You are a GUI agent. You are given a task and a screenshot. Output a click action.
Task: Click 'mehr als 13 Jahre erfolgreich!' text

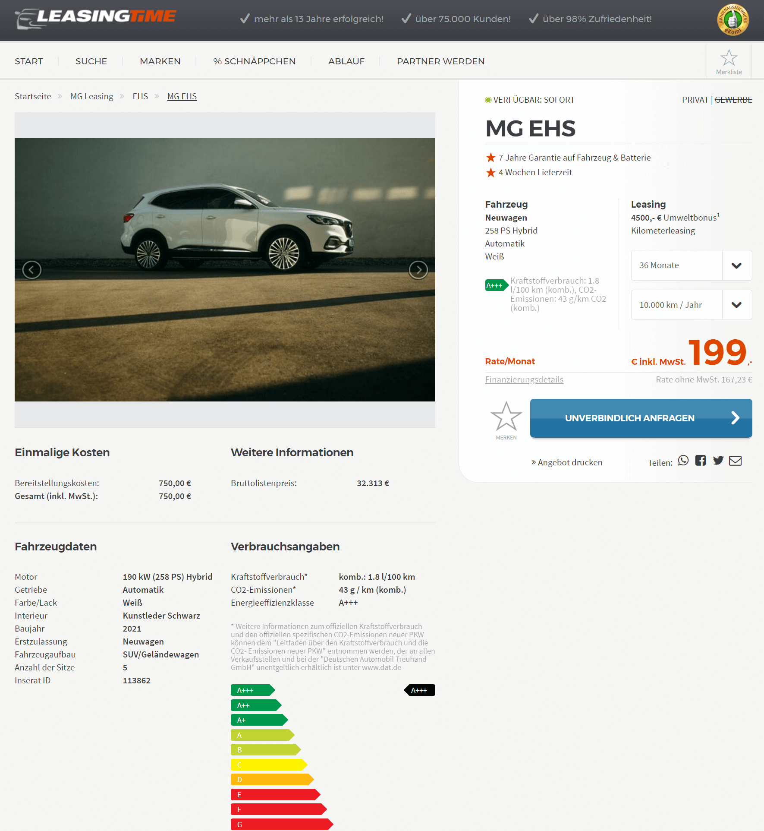point(319,19)
